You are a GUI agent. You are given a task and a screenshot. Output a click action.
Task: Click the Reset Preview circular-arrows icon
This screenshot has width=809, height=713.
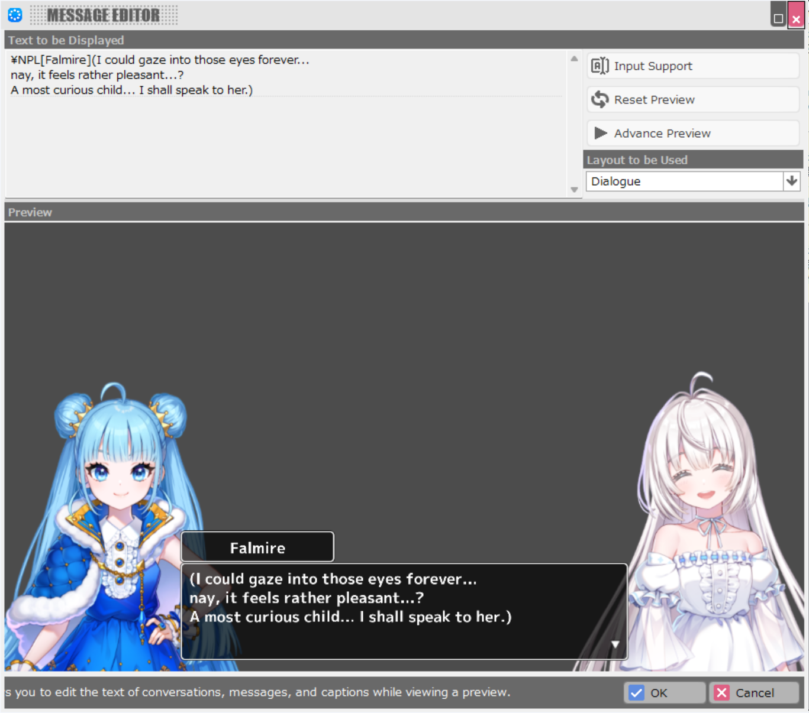click(x=600, y=99)
